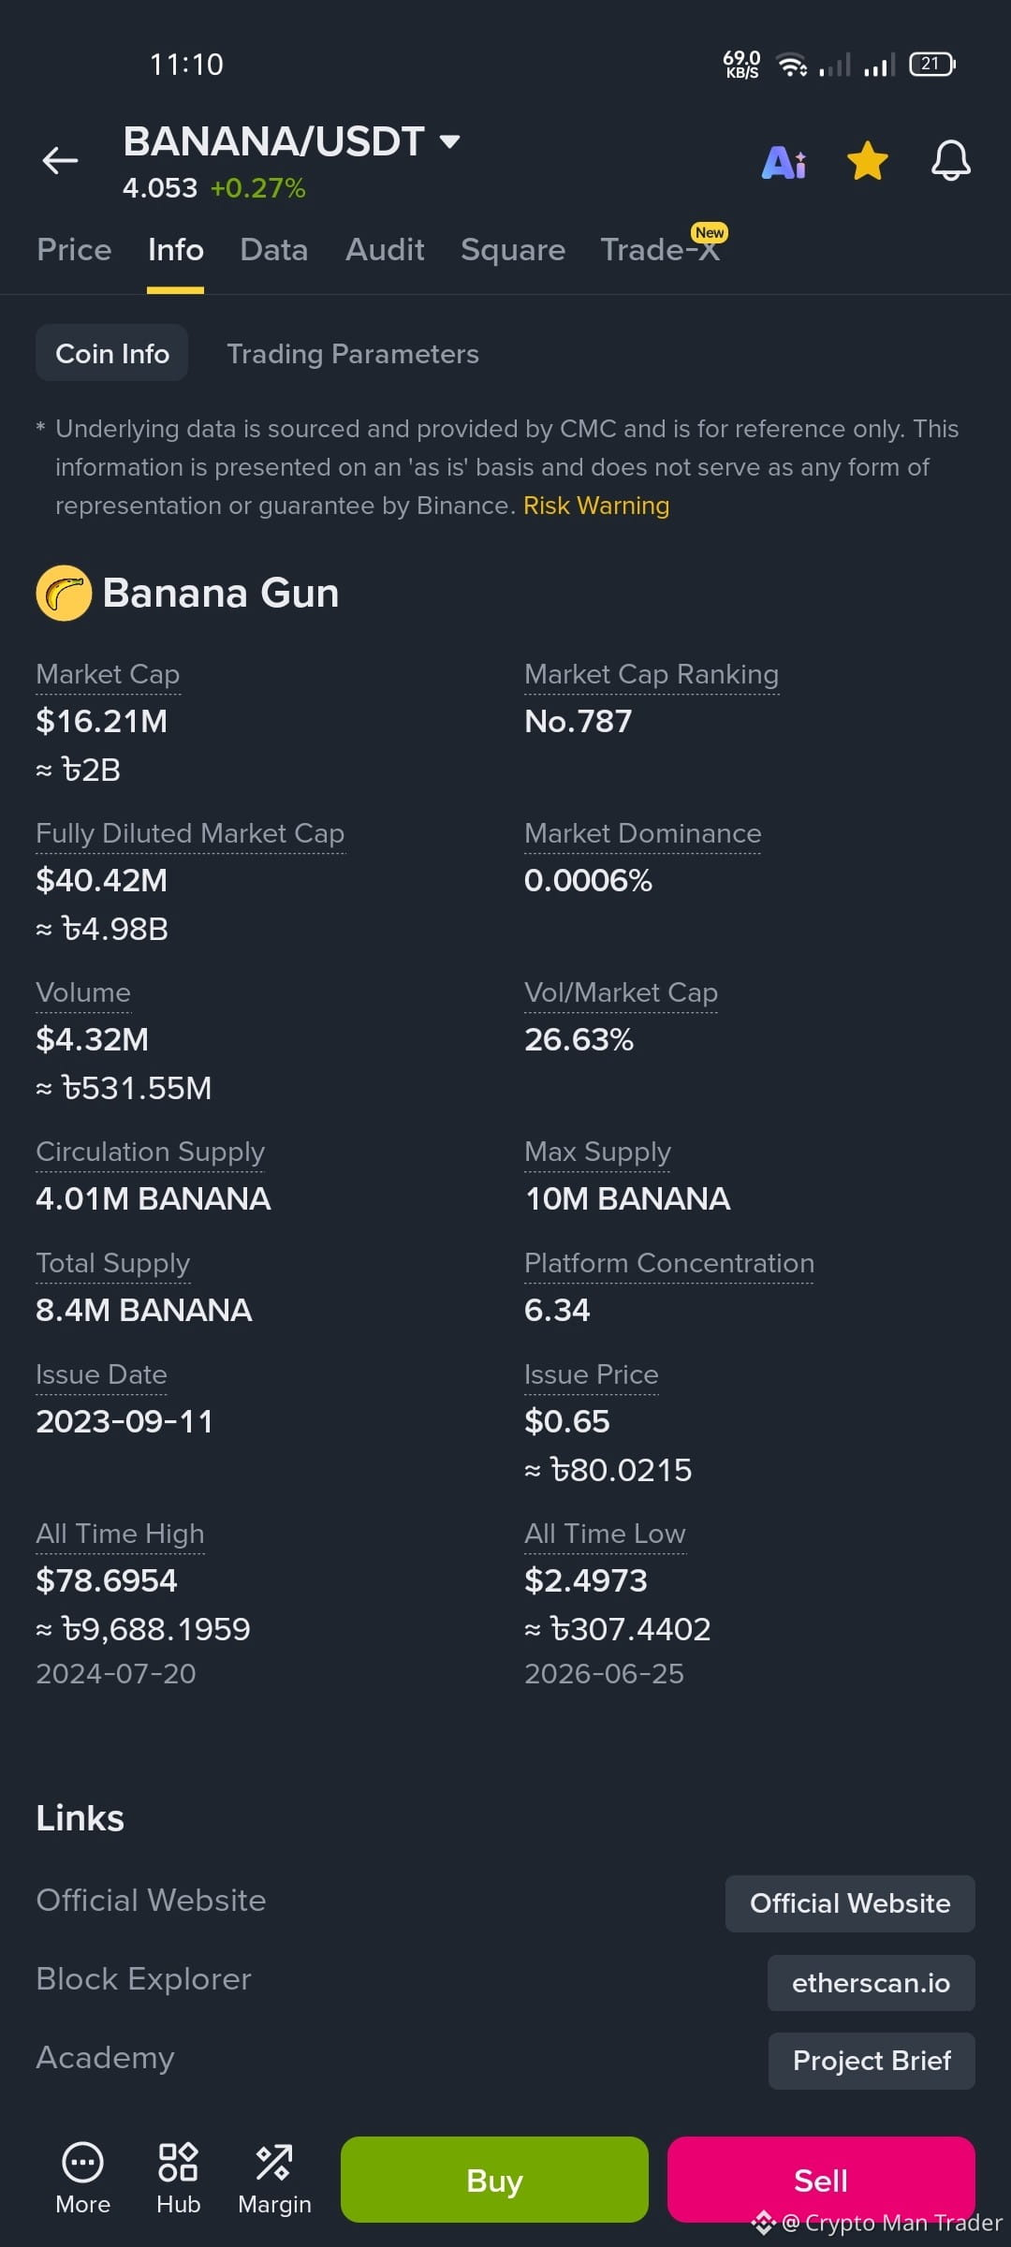Image resolution: width=1011 pixels, height=2247 pixels.
Task: Tap the Platform Concentration label for details
Action: 669,1263
